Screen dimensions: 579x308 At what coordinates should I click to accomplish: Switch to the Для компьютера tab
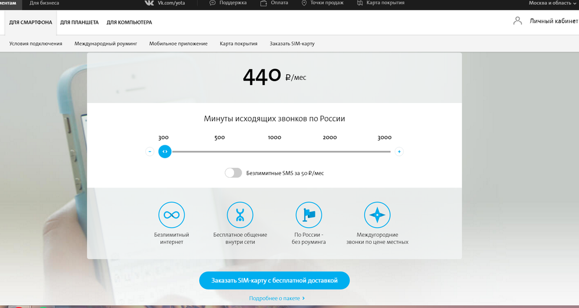click(x=129, y=22)
